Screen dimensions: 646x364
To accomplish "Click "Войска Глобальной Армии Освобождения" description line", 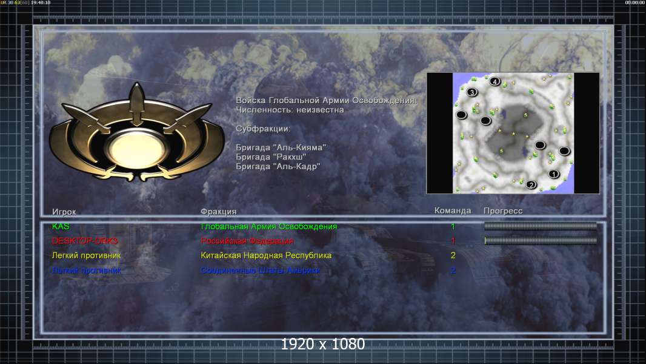I will pyautogui.click(x=326, y=100).
